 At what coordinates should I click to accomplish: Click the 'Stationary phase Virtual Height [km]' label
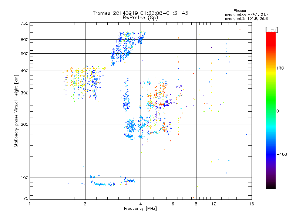[16, 111]
